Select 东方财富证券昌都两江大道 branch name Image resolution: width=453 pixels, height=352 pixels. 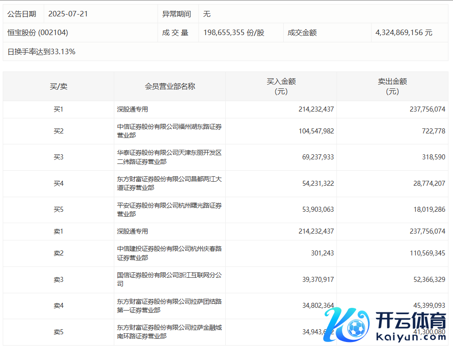(x=169, y=184)
